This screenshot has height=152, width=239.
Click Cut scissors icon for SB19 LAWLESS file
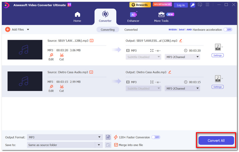62,55
